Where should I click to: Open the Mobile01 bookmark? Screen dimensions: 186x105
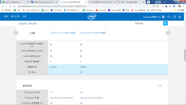pyautogui.click(x=88, y=10)
